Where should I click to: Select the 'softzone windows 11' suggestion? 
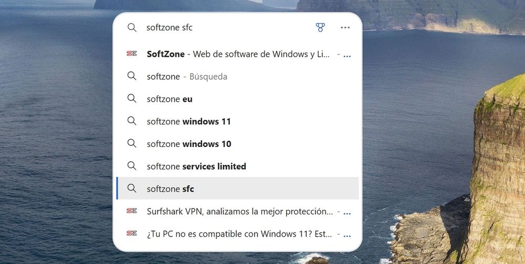point(189,121)
